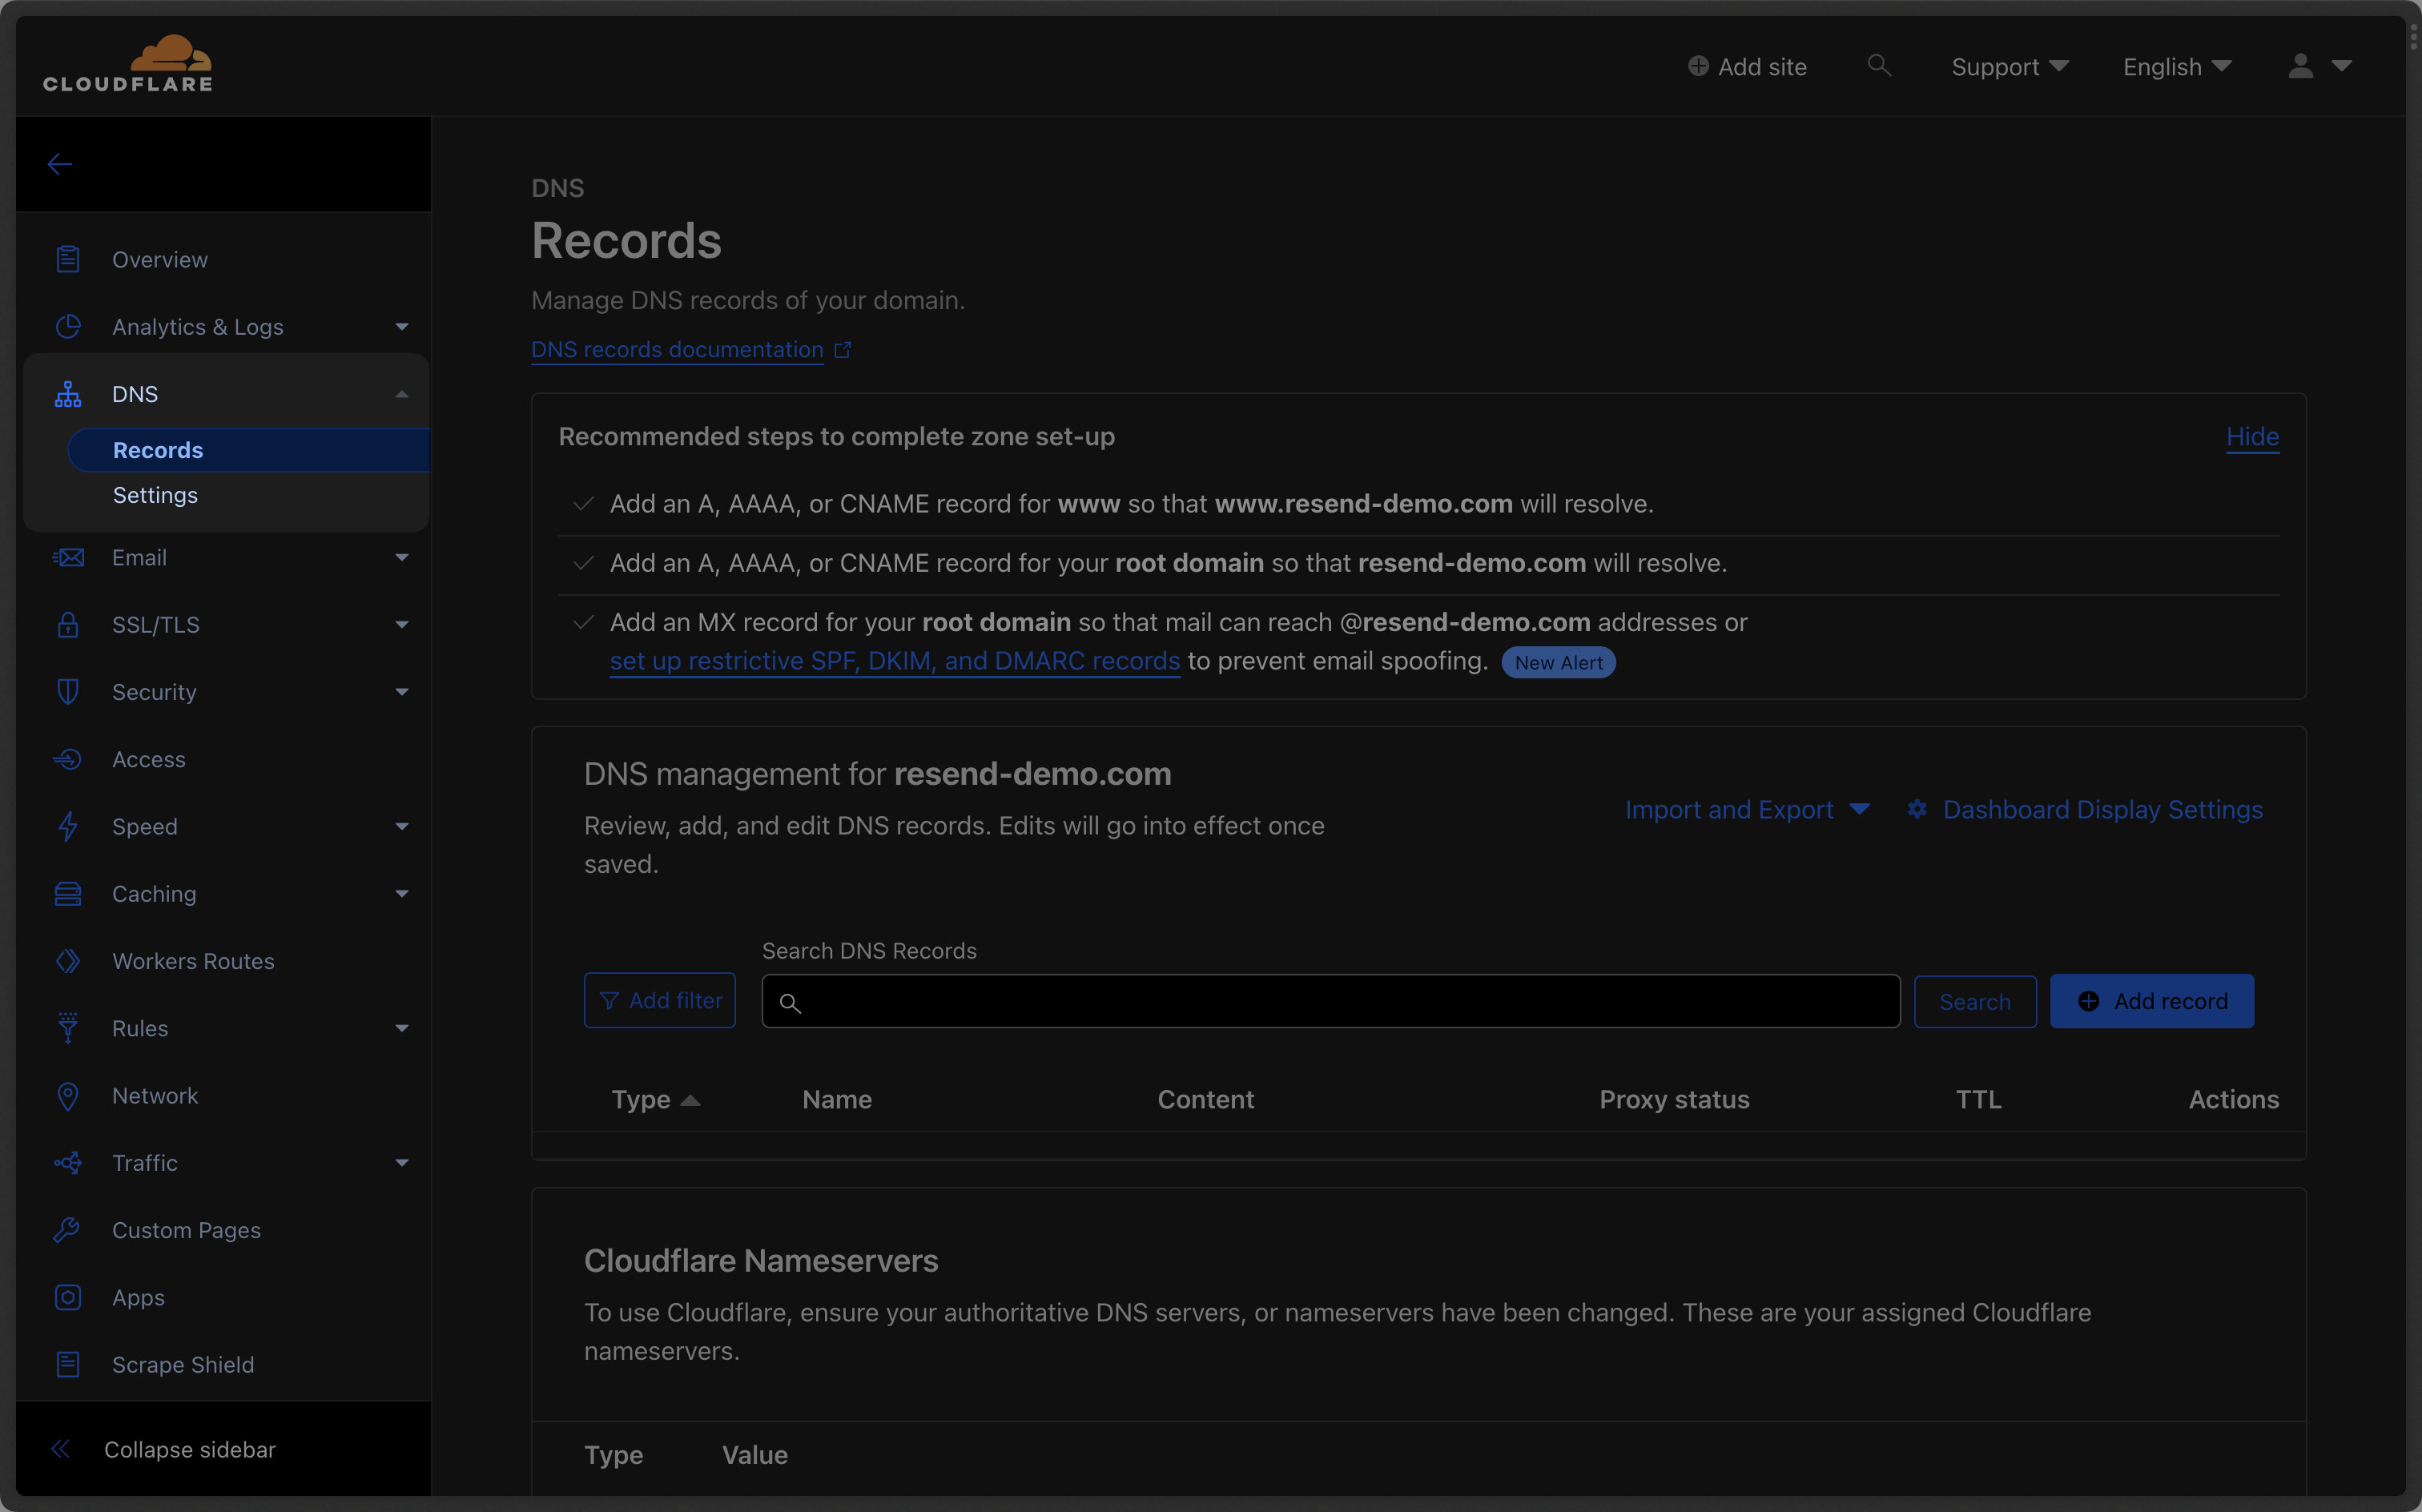Click the New Alert badge
Viewport: 2422px width, 1512px height.
[1558, 662]
